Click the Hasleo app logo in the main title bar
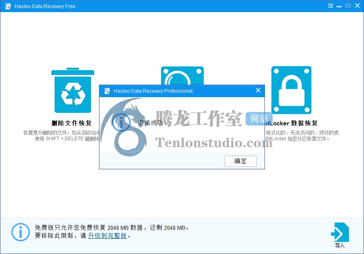 click(8, 6)
